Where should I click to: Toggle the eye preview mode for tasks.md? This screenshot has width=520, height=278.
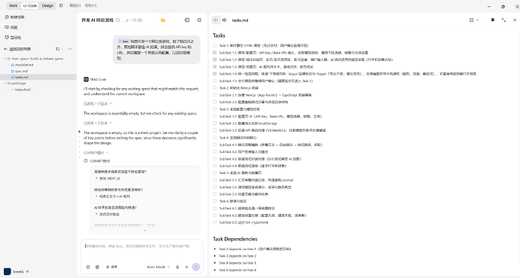(224, 20)
